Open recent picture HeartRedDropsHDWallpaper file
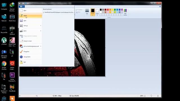Viewport: 180px width, 101px height. (x=58, y=12)
